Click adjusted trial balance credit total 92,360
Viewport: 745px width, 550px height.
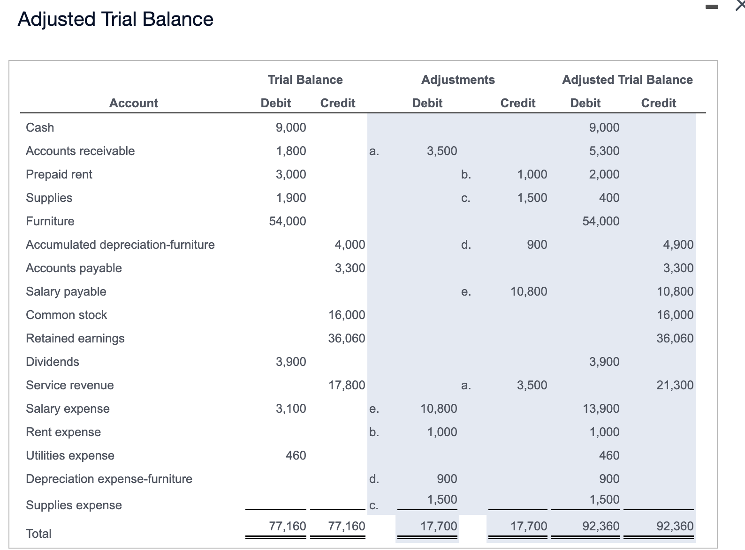click(x=675, y=526)
